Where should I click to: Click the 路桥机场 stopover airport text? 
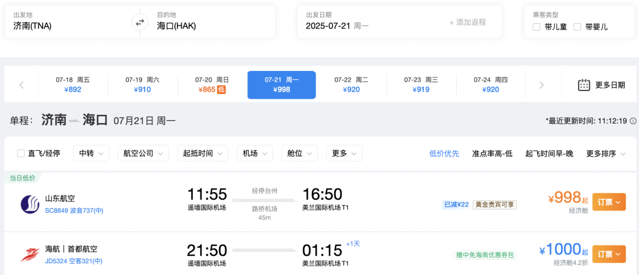click(264, 209)
